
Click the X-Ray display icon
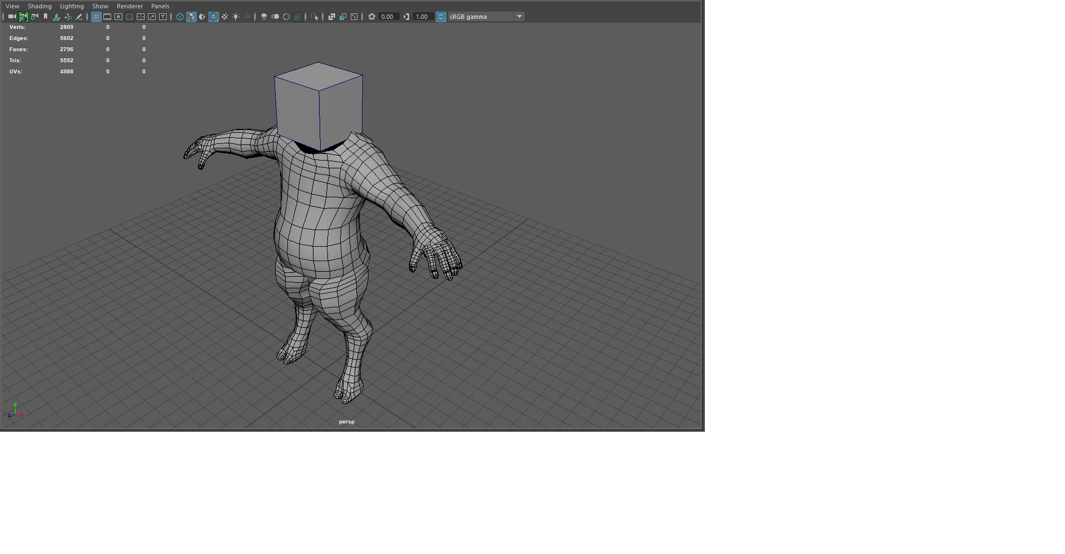pyautogui.click(x=332, y=17)
